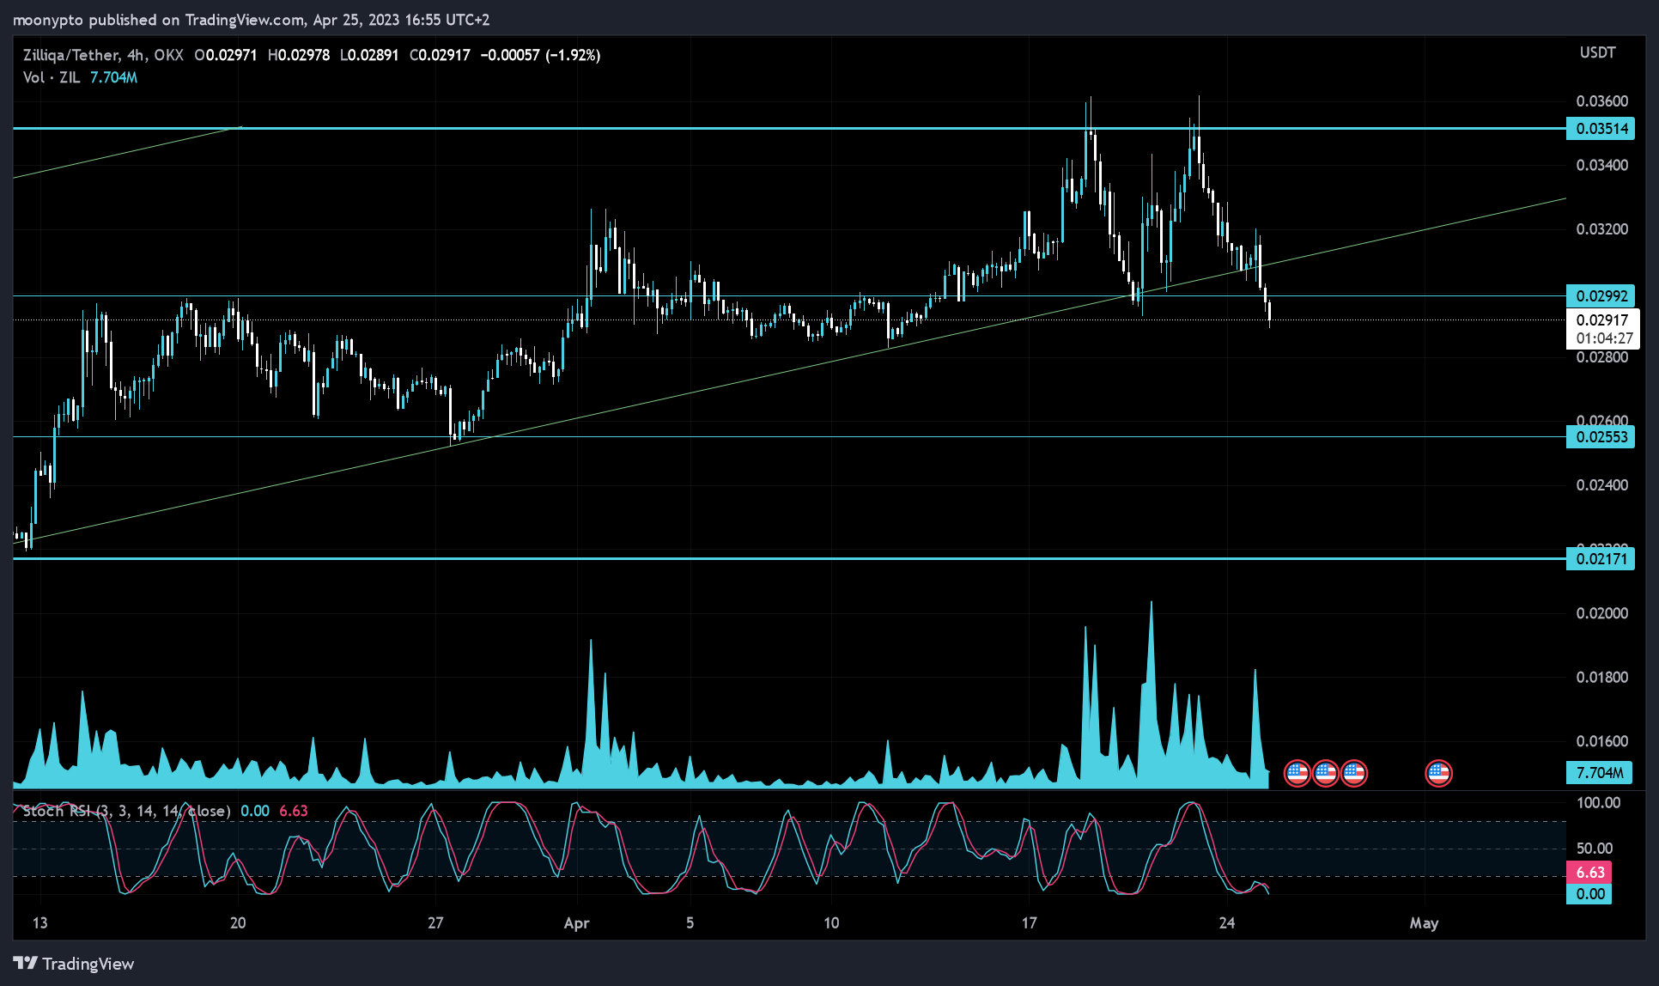Click the 6.63 Stoch RSI value tag on the axis
The width and height of the screenshot is (1659, 986).
pos(1590,873)
